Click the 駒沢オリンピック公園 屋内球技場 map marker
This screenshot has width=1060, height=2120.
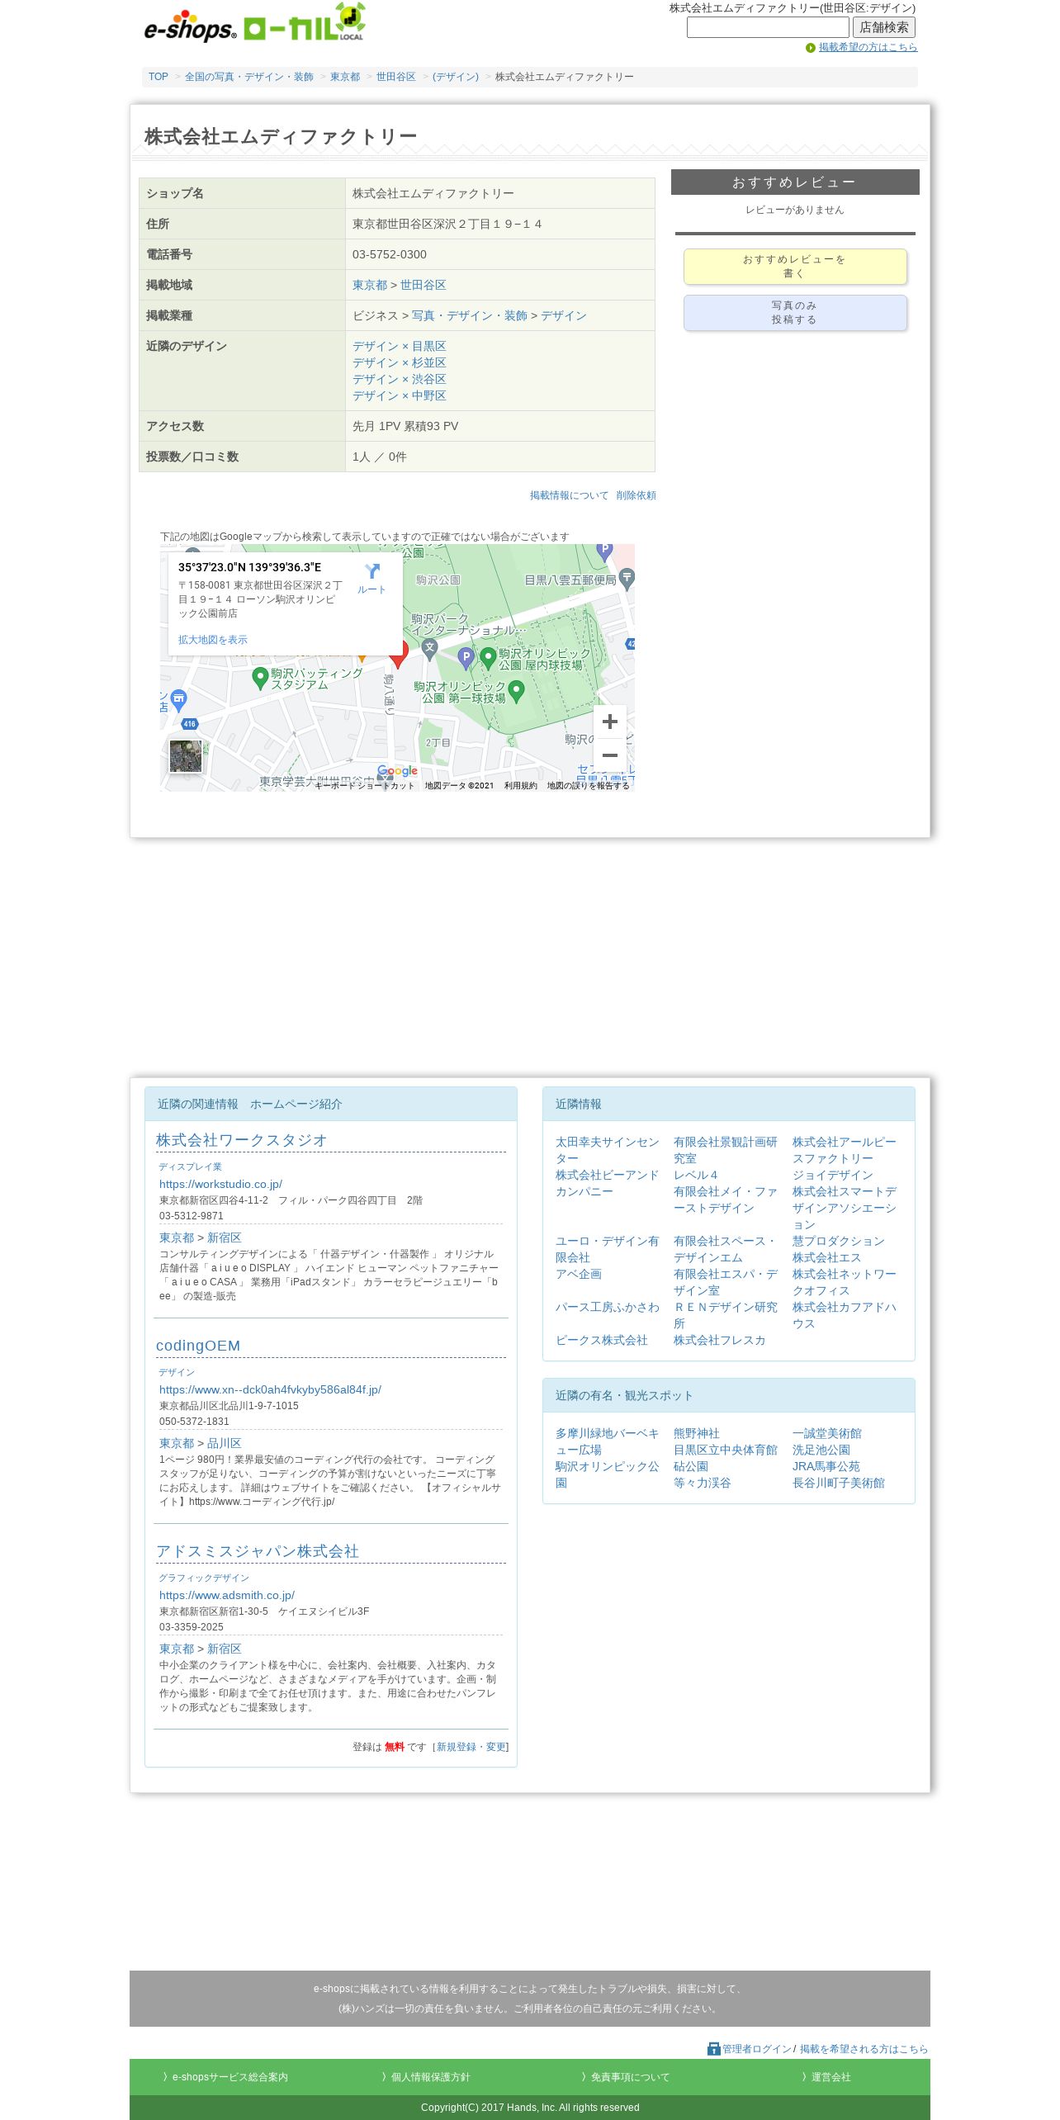[488, 658]
